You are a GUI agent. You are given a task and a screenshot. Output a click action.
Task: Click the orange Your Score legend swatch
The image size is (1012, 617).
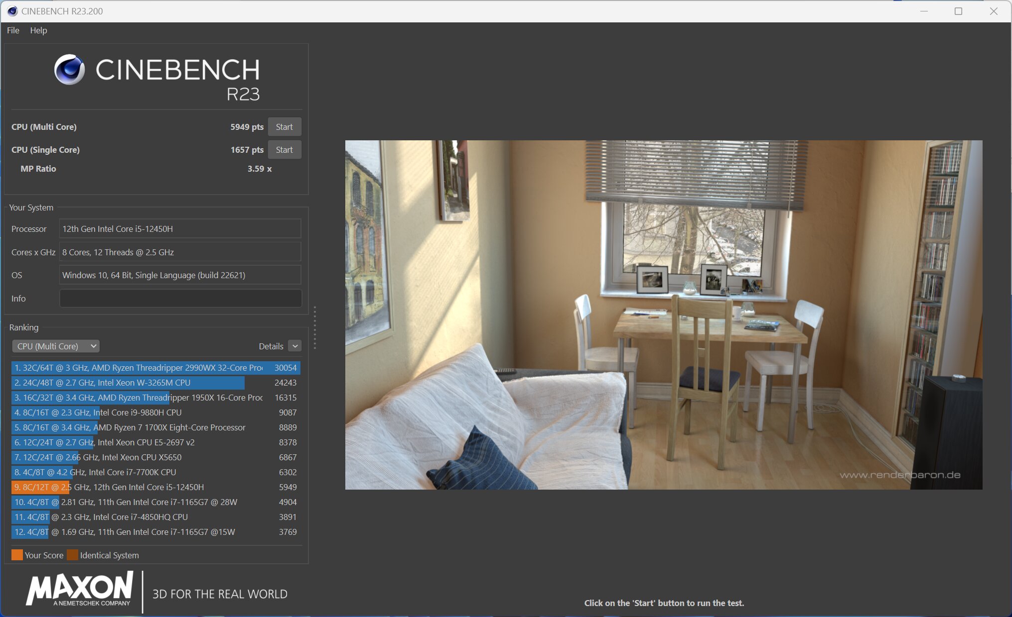pyautogui.click(x=17, y=555)
